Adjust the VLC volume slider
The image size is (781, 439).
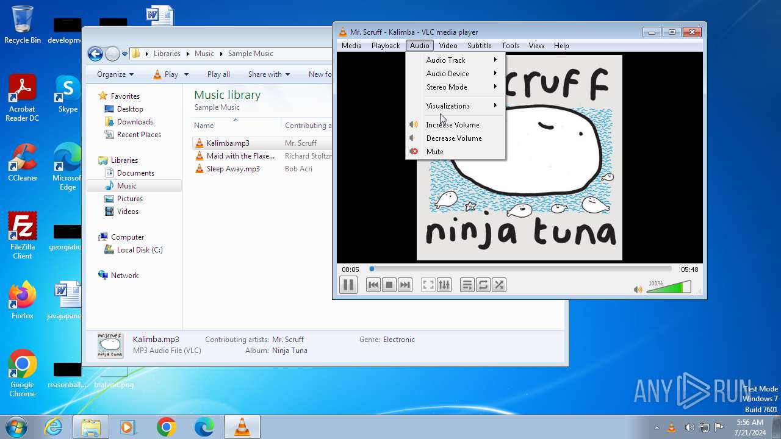[x=669, y=287]
